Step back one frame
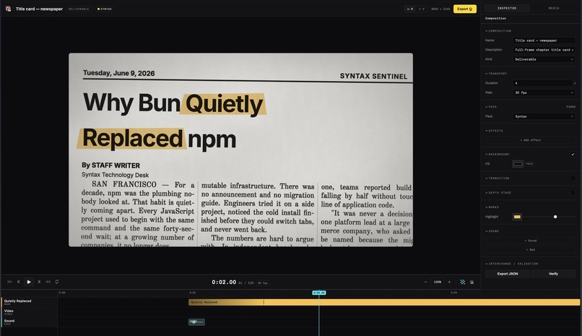Screen dimensions: 582x336 point(19,282)
